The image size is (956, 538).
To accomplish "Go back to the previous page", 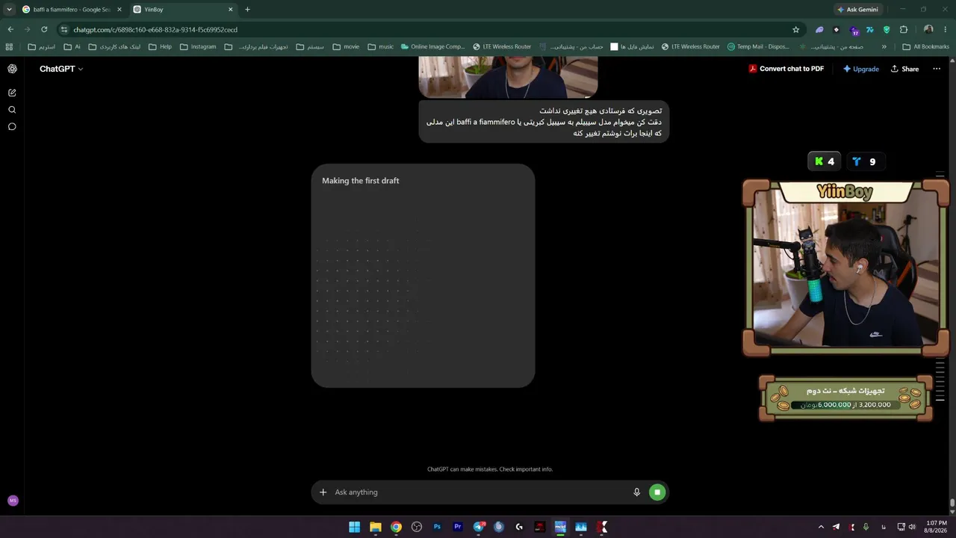I will (x=10, y=30).
